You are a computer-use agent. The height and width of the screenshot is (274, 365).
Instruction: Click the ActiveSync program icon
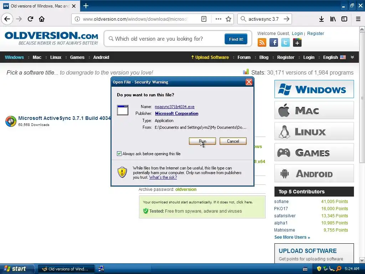(11, 121)
